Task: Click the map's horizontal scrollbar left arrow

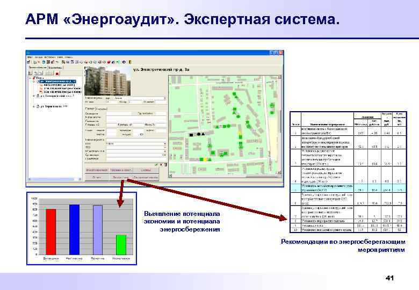Action: click(170, 176)
